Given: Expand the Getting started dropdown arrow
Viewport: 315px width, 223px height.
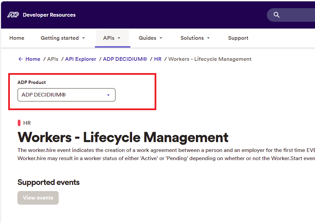Looking at the screenshot, I should point(83,38).
